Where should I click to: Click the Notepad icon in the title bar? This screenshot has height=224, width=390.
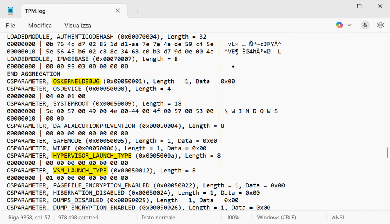[x=10, y=10]
